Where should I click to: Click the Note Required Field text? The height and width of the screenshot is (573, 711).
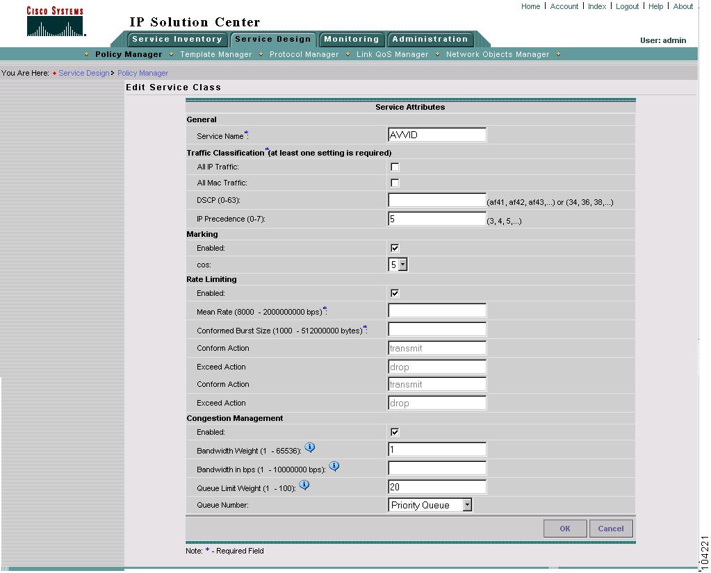224,551
